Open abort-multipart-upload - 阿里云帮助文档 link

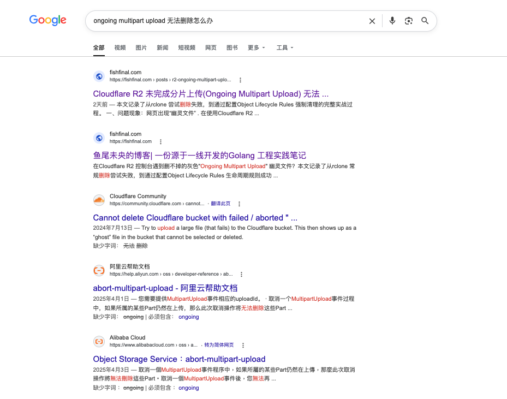point(165,288)
